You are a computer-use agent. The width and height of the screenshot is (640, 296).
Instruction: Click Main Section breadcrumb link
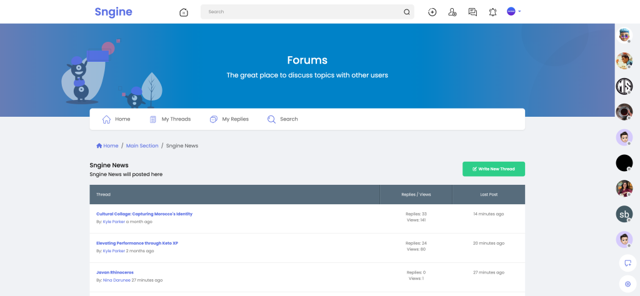tap(142, 146)
